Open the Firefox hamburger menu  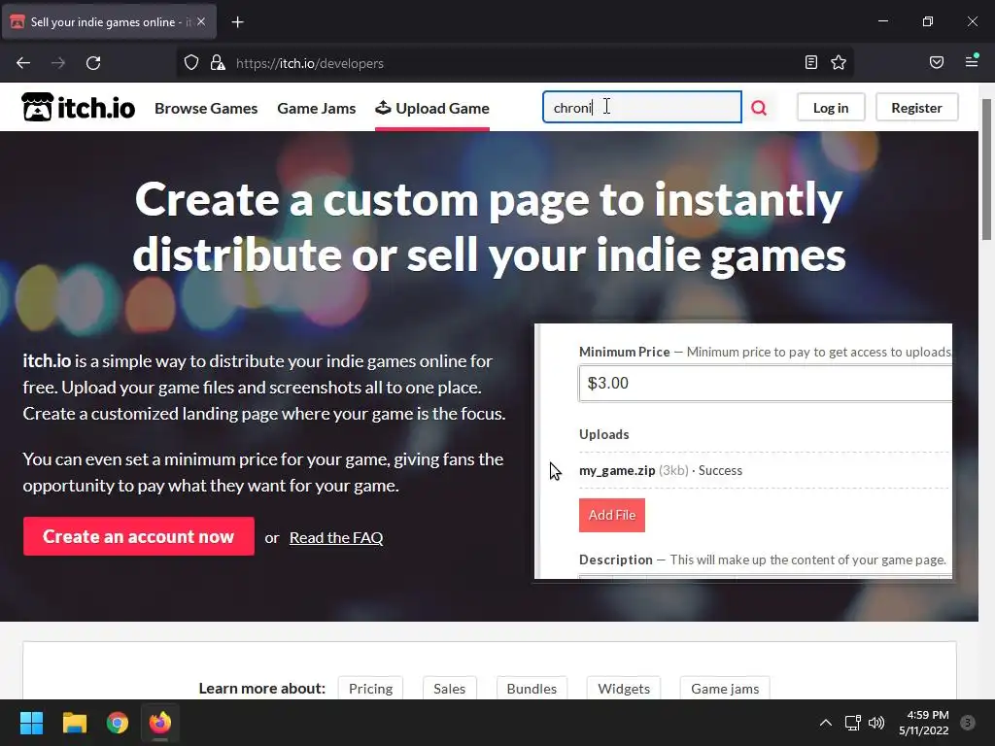(x=972, y=61)
